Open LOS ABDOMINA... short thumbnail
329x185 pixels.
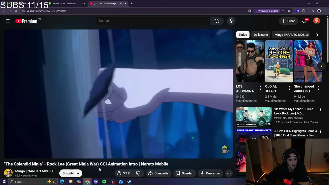point(250,61)
